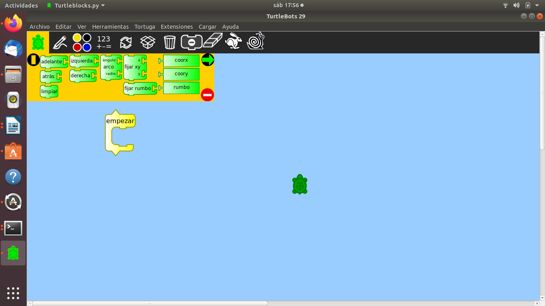Open LibreOffice Writer from the dock

tap(13, 126)
